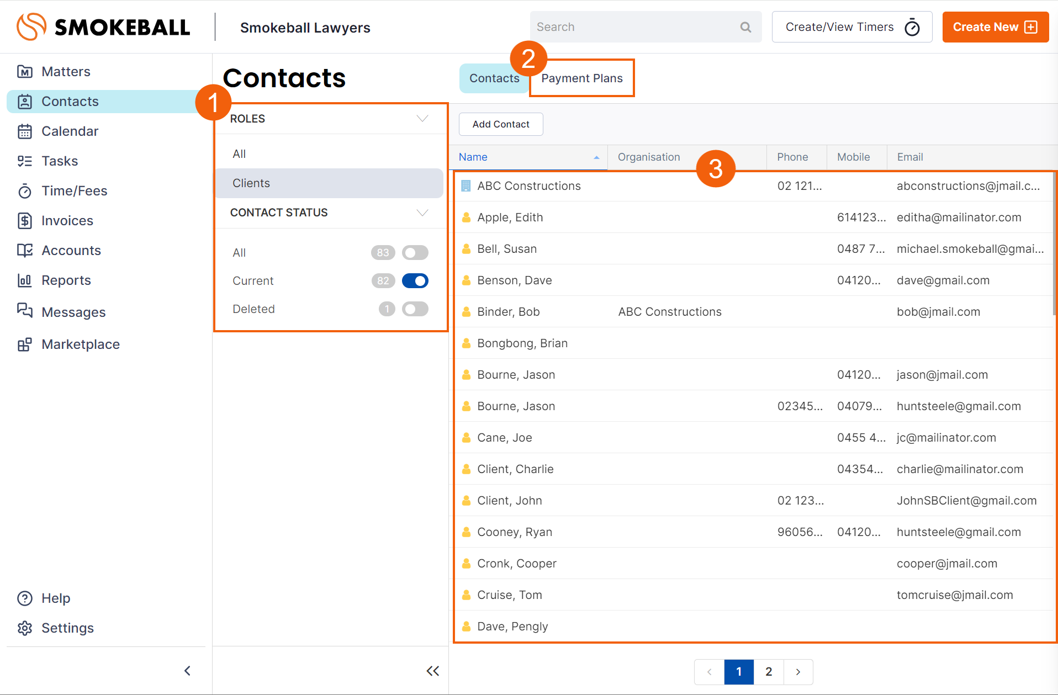Click the person icon beside Benson, Dave
The width and height of the screenshot is (1058, 695).
click(466, 280)
